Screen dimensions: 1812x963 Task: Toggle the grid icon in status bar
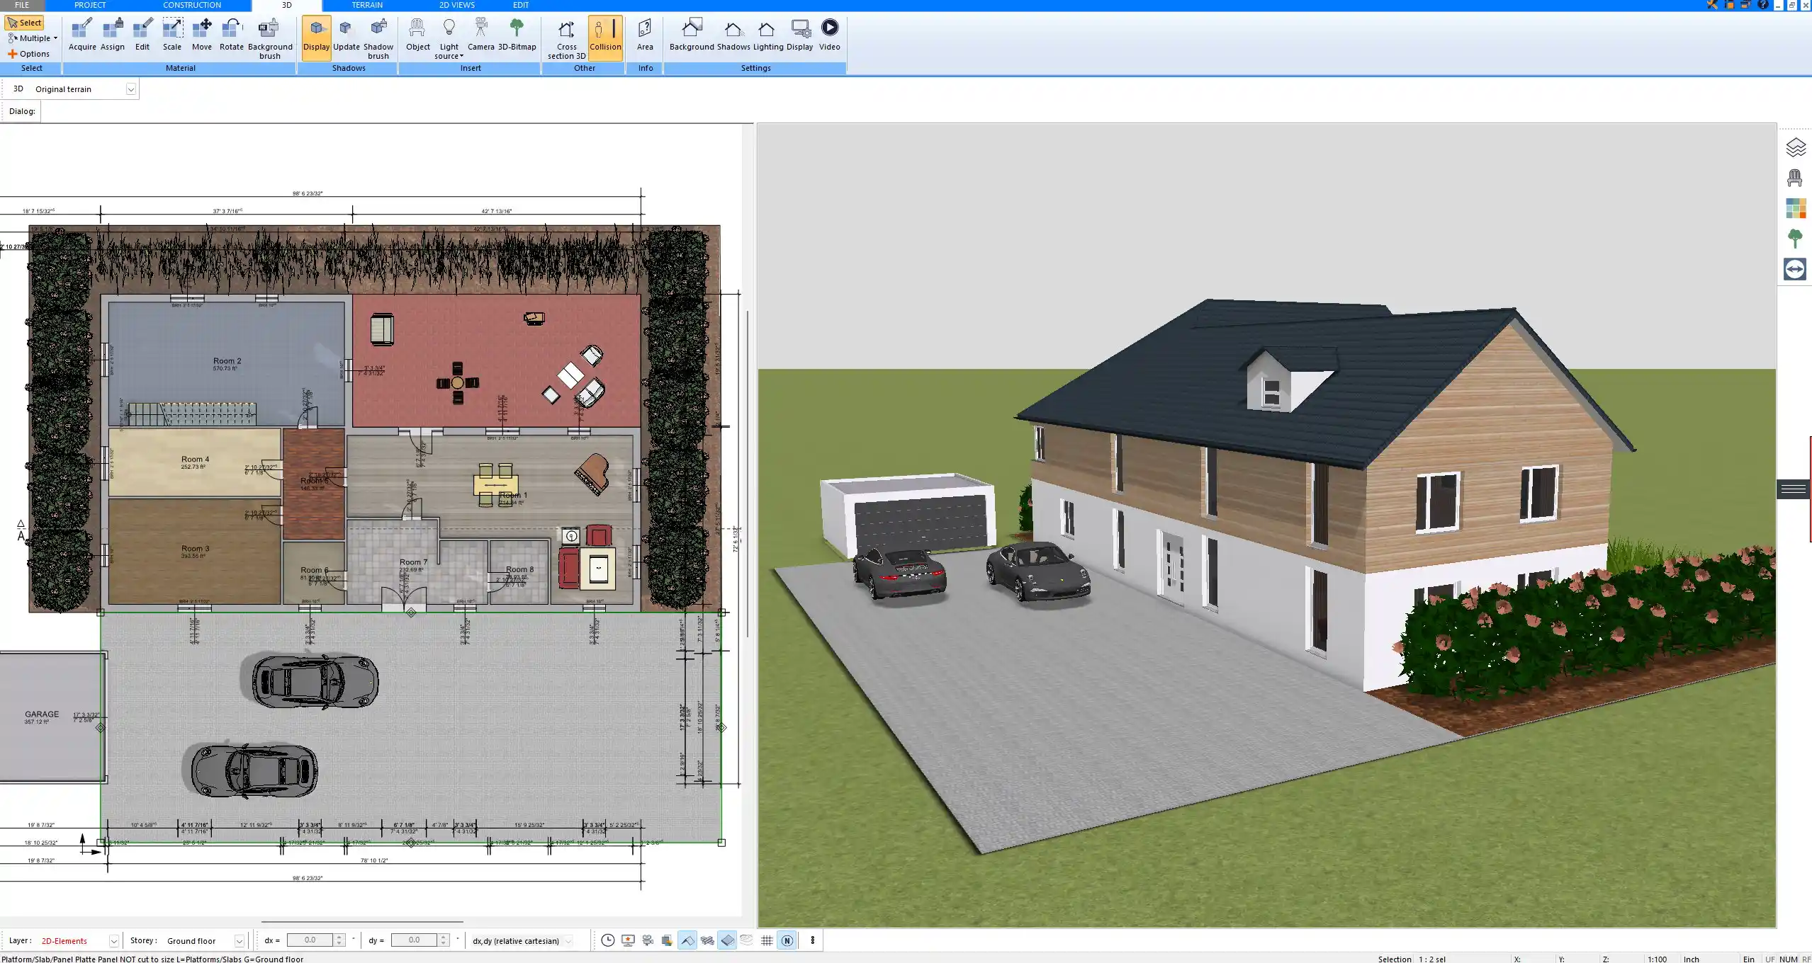tap(767, 940)
